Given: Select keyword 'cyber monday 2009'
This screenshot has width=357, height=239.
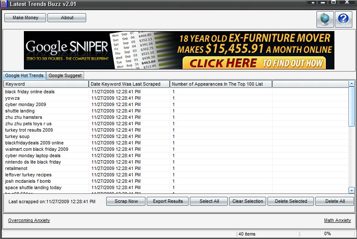Looking at the screenshot, I should point(26,104).
